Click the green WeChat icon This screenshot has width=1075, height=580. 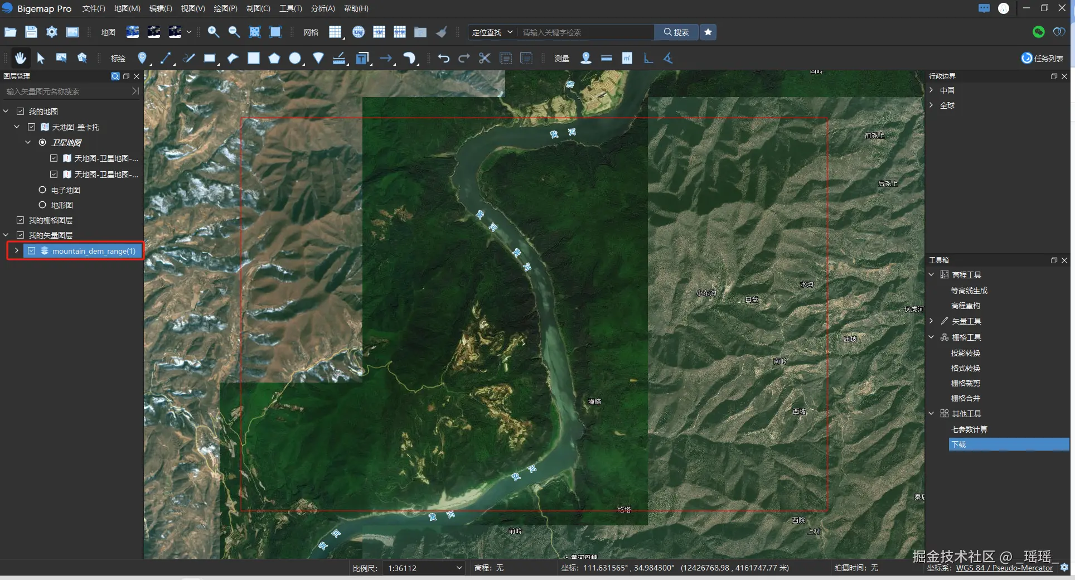tap(1038, 32)
